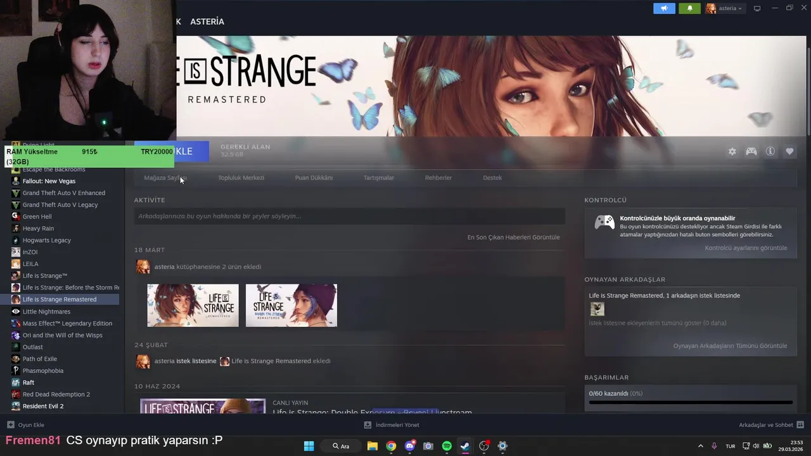Click the achievements progress bar

click(691, 402)
